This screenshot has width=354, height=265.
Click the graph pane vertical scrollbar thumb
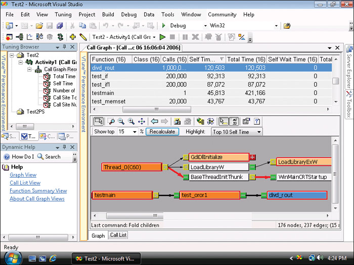pyautogui.click(x=335, y=174)
